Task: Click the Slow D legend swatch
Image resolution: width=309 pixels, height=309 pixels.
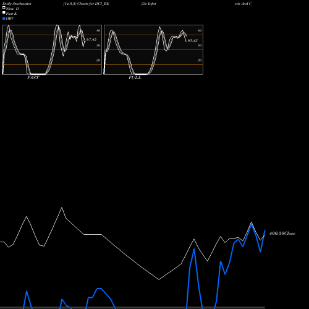Action: pos(4,8)
